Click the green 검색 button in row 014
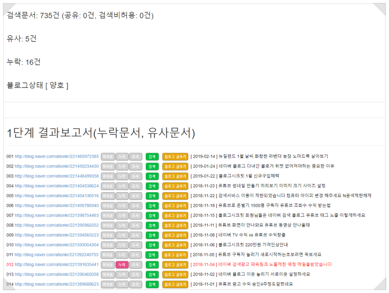 click(152, 284)
